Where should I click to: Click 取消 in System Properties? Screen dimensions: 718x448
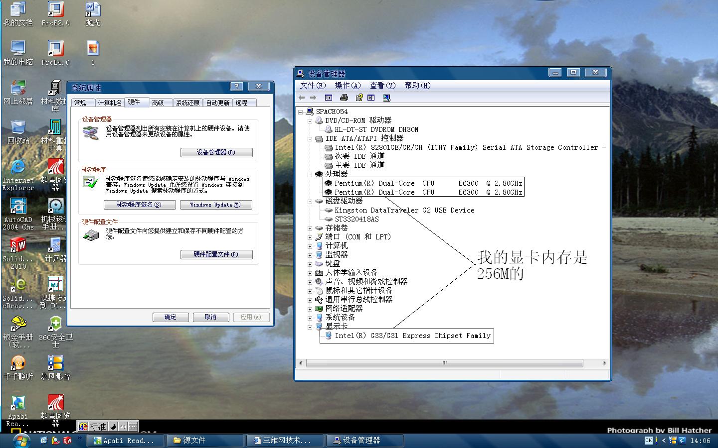[x=211, y=317]
